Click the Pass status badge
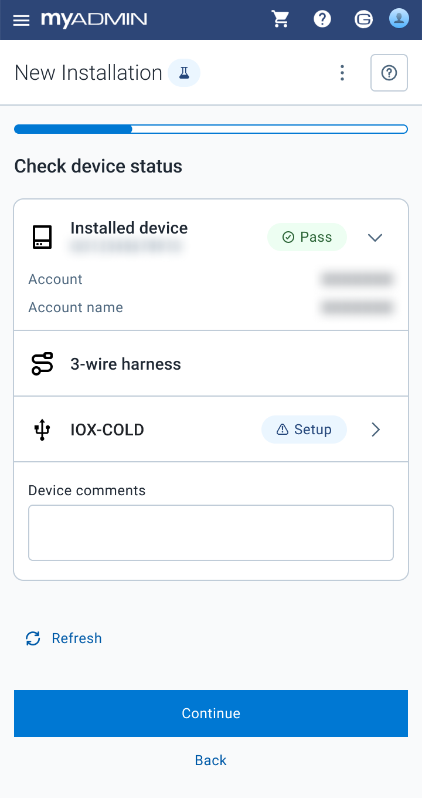Screen dimensions: 422x798 coord(307,237)
